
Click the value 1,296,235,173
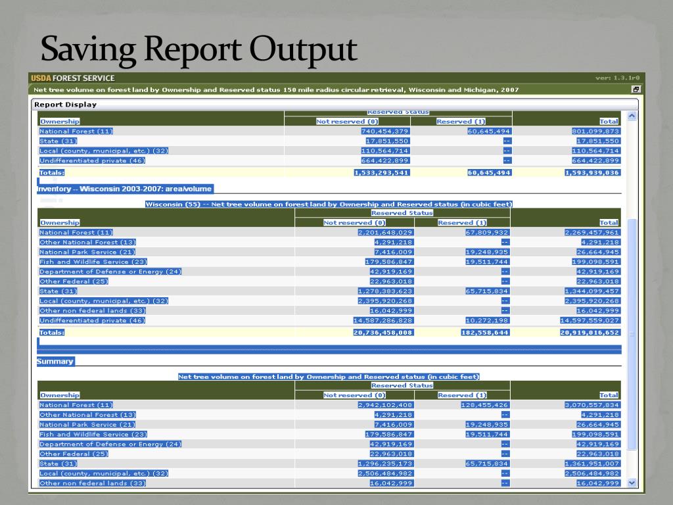click(385, 464)
